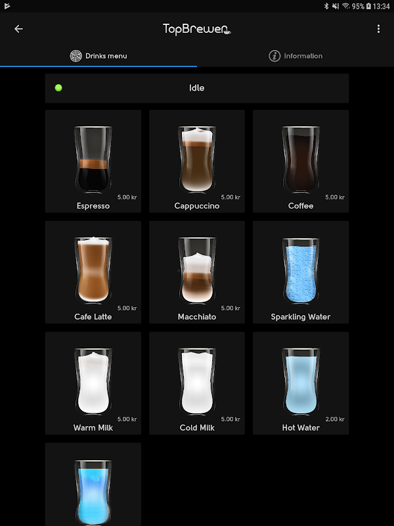Tap the back arrow icon
This screenshot has height=526, width=394.
coord(18,29)
